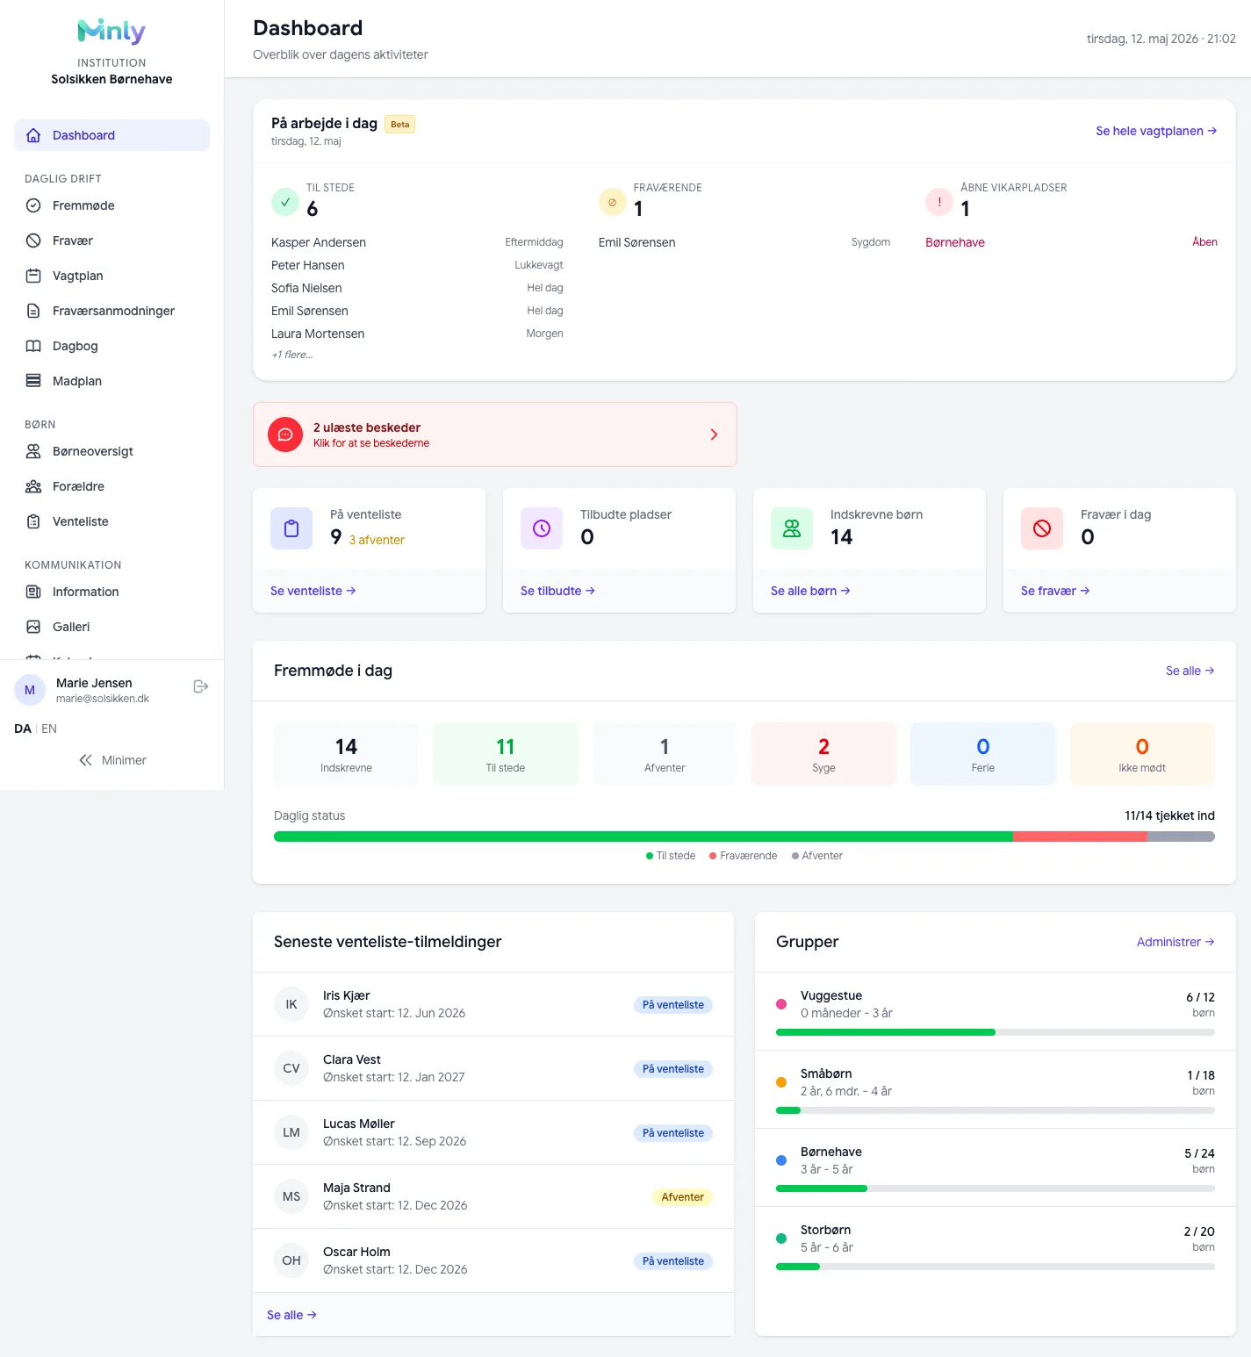Viewport: 1251px width, 1357px height.
Task: Switch language to EN
Action: coord(49,729)
